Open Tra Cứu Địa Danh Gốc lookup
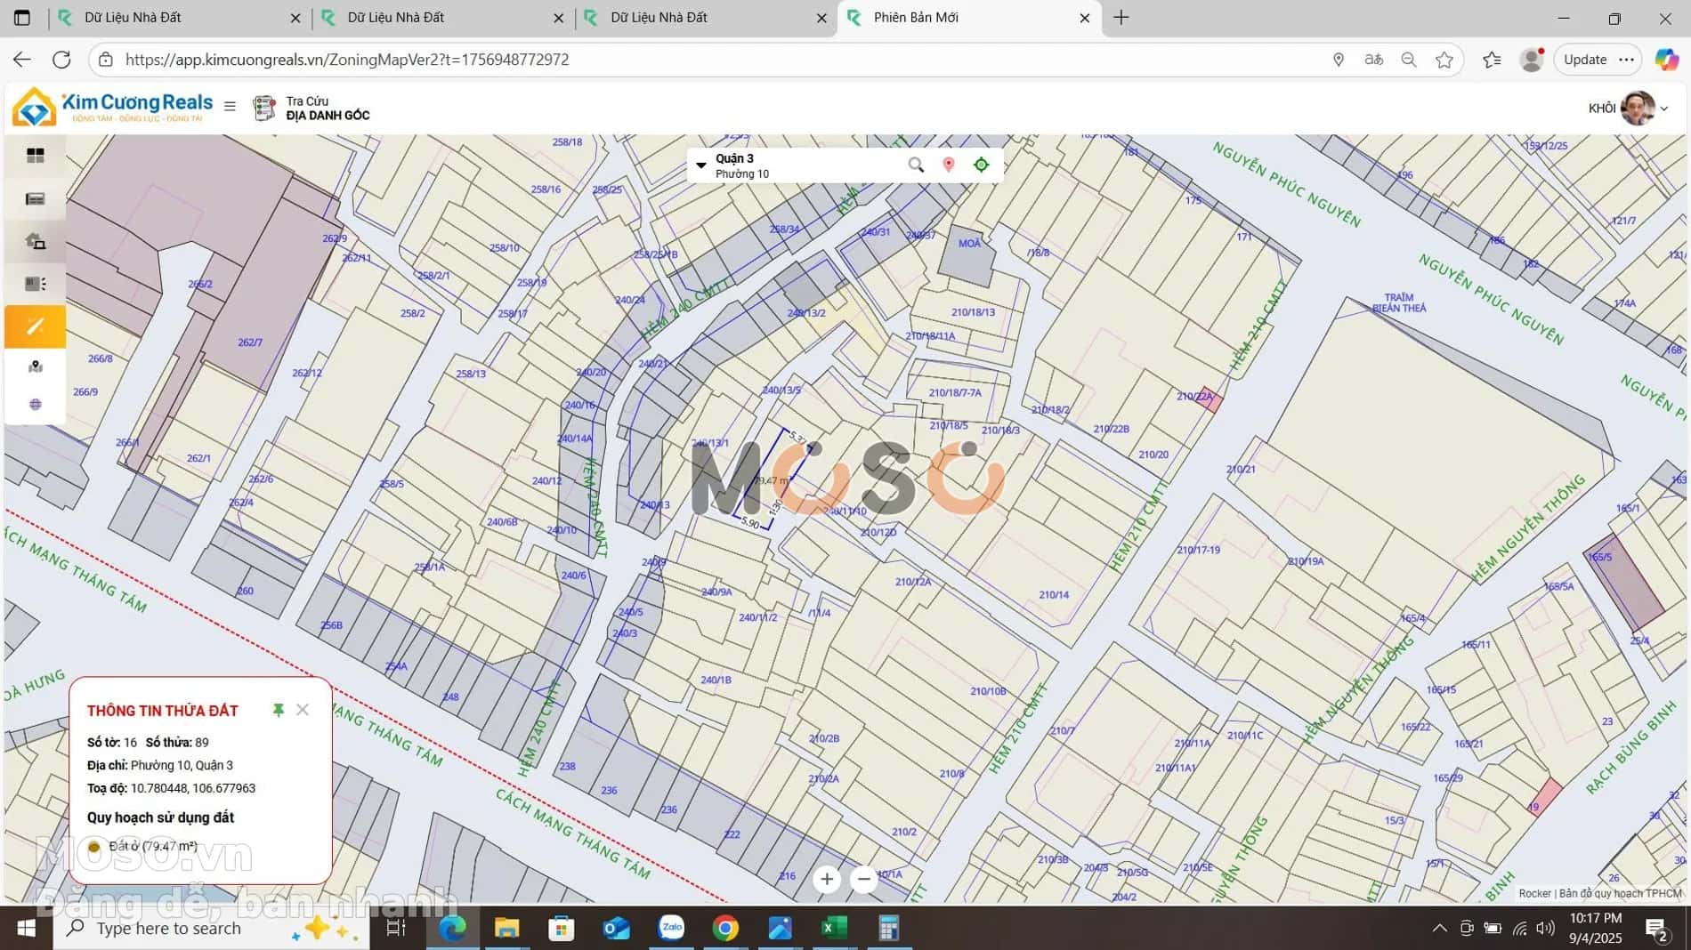This screenshot has width=1691, height=950. point(311,108)
